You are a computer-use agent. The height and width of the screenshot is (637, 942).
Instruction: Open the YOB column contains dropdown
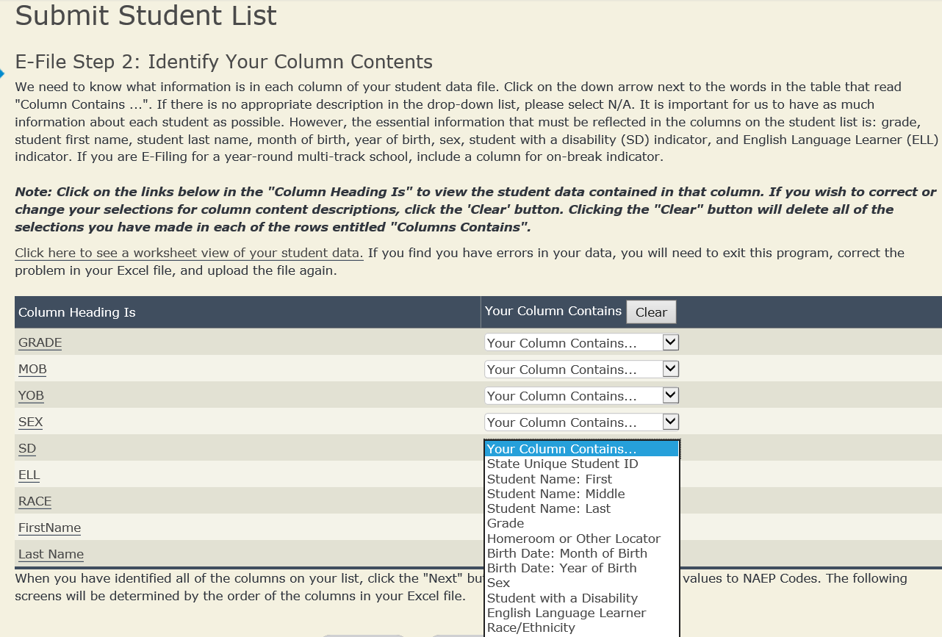(581, 396)
